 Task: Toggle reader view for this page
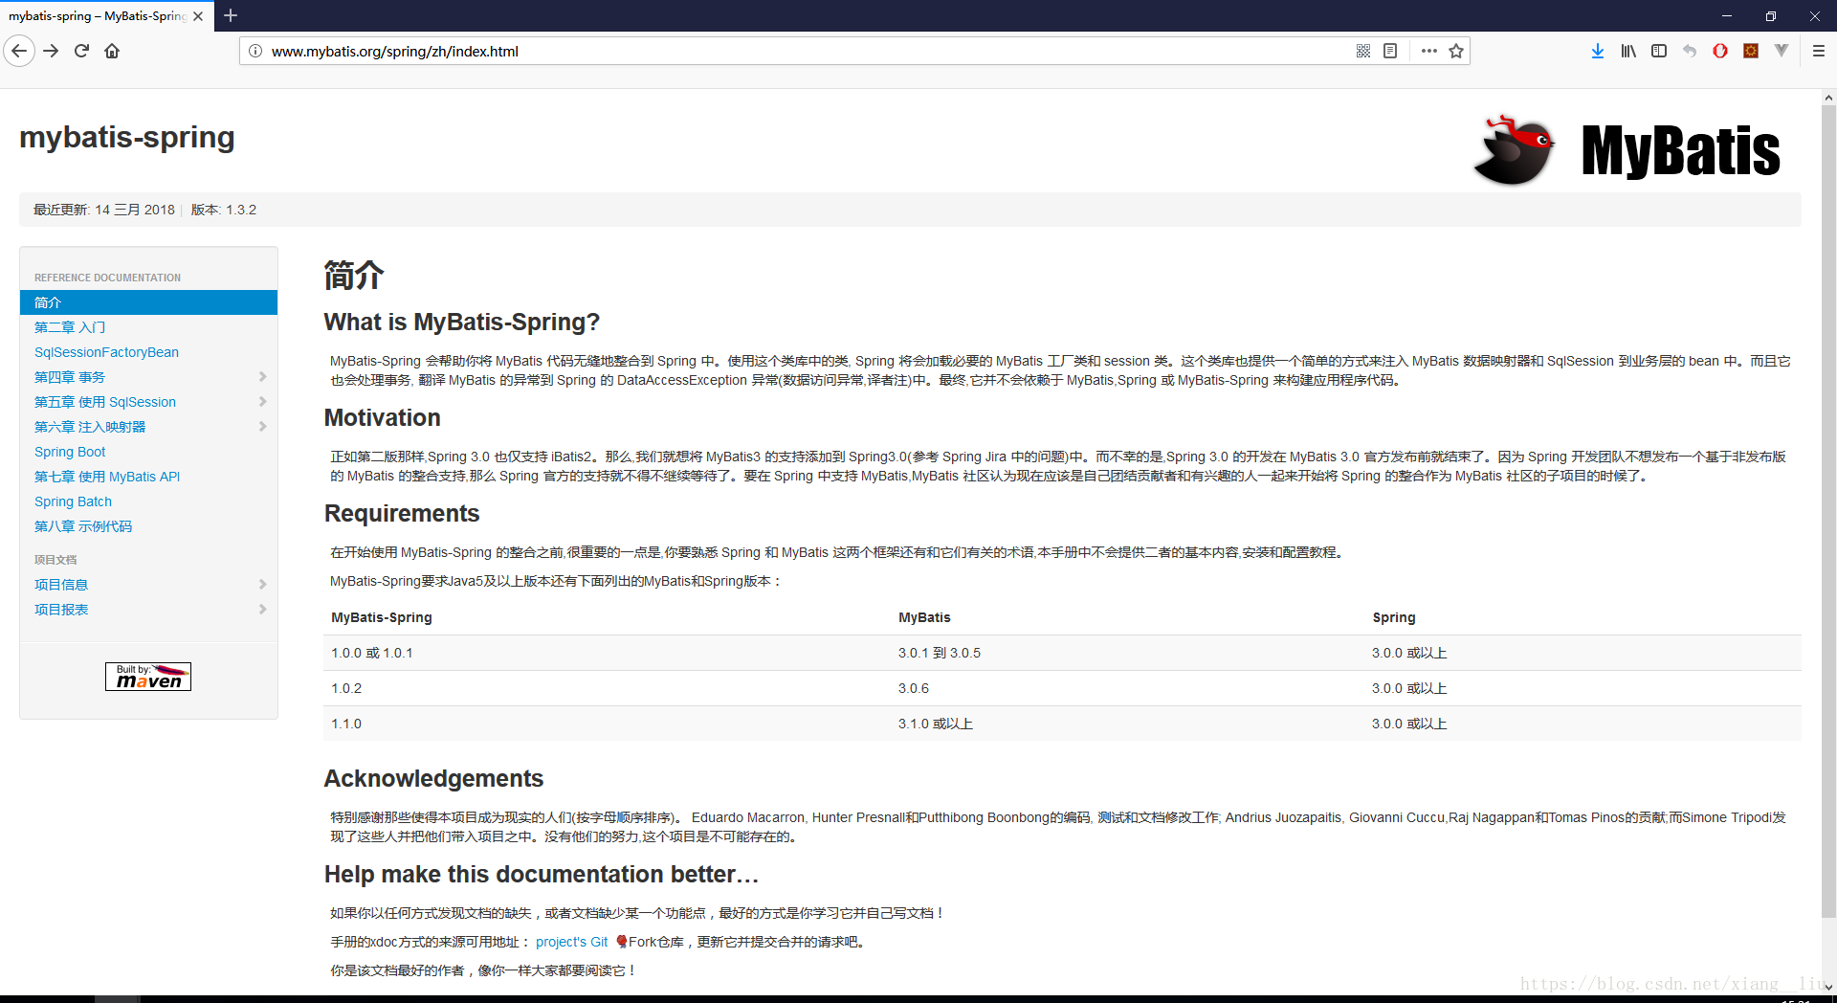(1390, 51)
